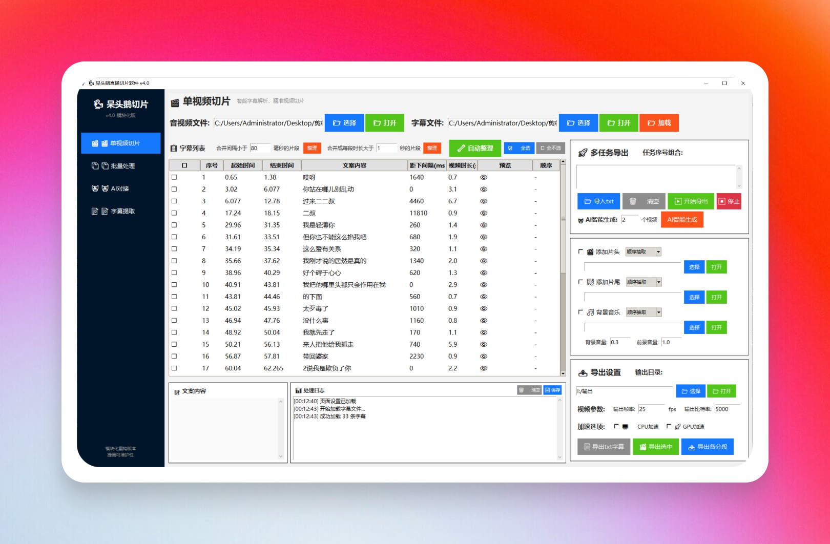Save the processing log with 保存

pos(552,390)
